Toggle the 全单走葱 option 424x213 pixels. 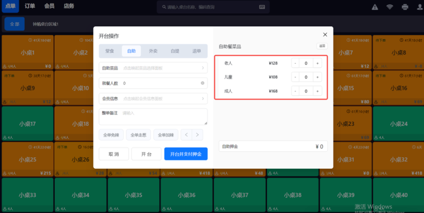(138, 135)
